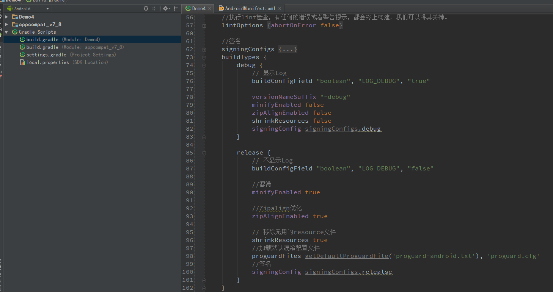Expand the appcompat_v7_8 module node

[6, 24]
